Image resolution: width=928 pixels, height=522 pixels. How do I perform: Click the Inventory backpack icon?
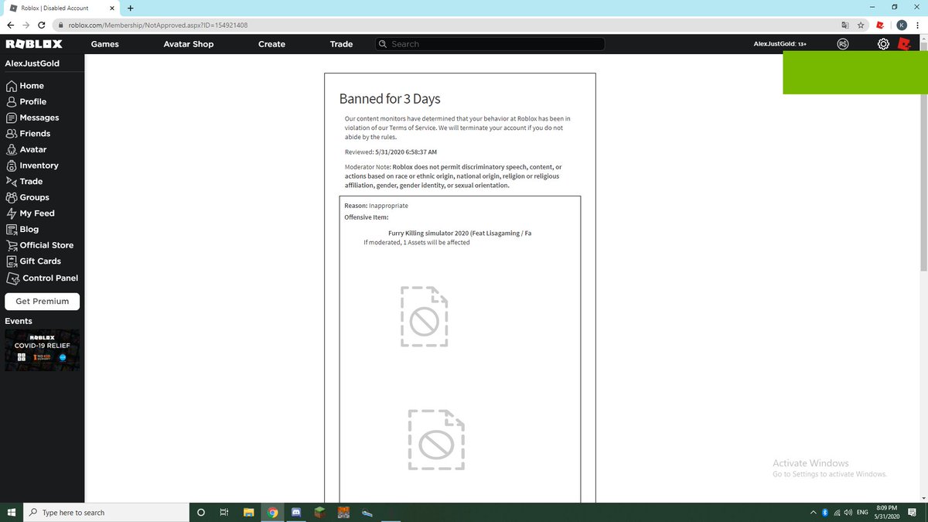click(x=11, y=165)
